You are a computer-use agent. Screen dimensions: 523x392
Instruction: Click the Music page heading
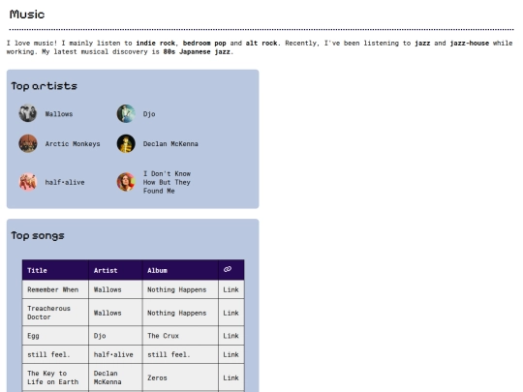(27, 15)
